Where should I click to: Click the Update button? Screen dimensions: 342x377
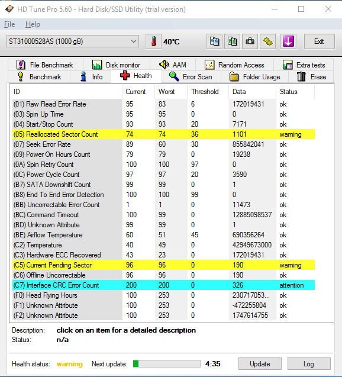tap(260, 364)
